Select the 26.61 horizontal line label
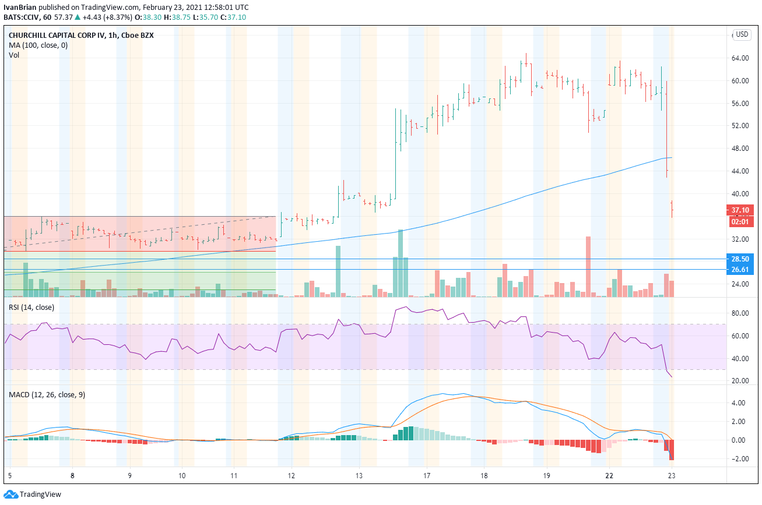The width and height of the screenshot is (762, 505). coord(740,270)
